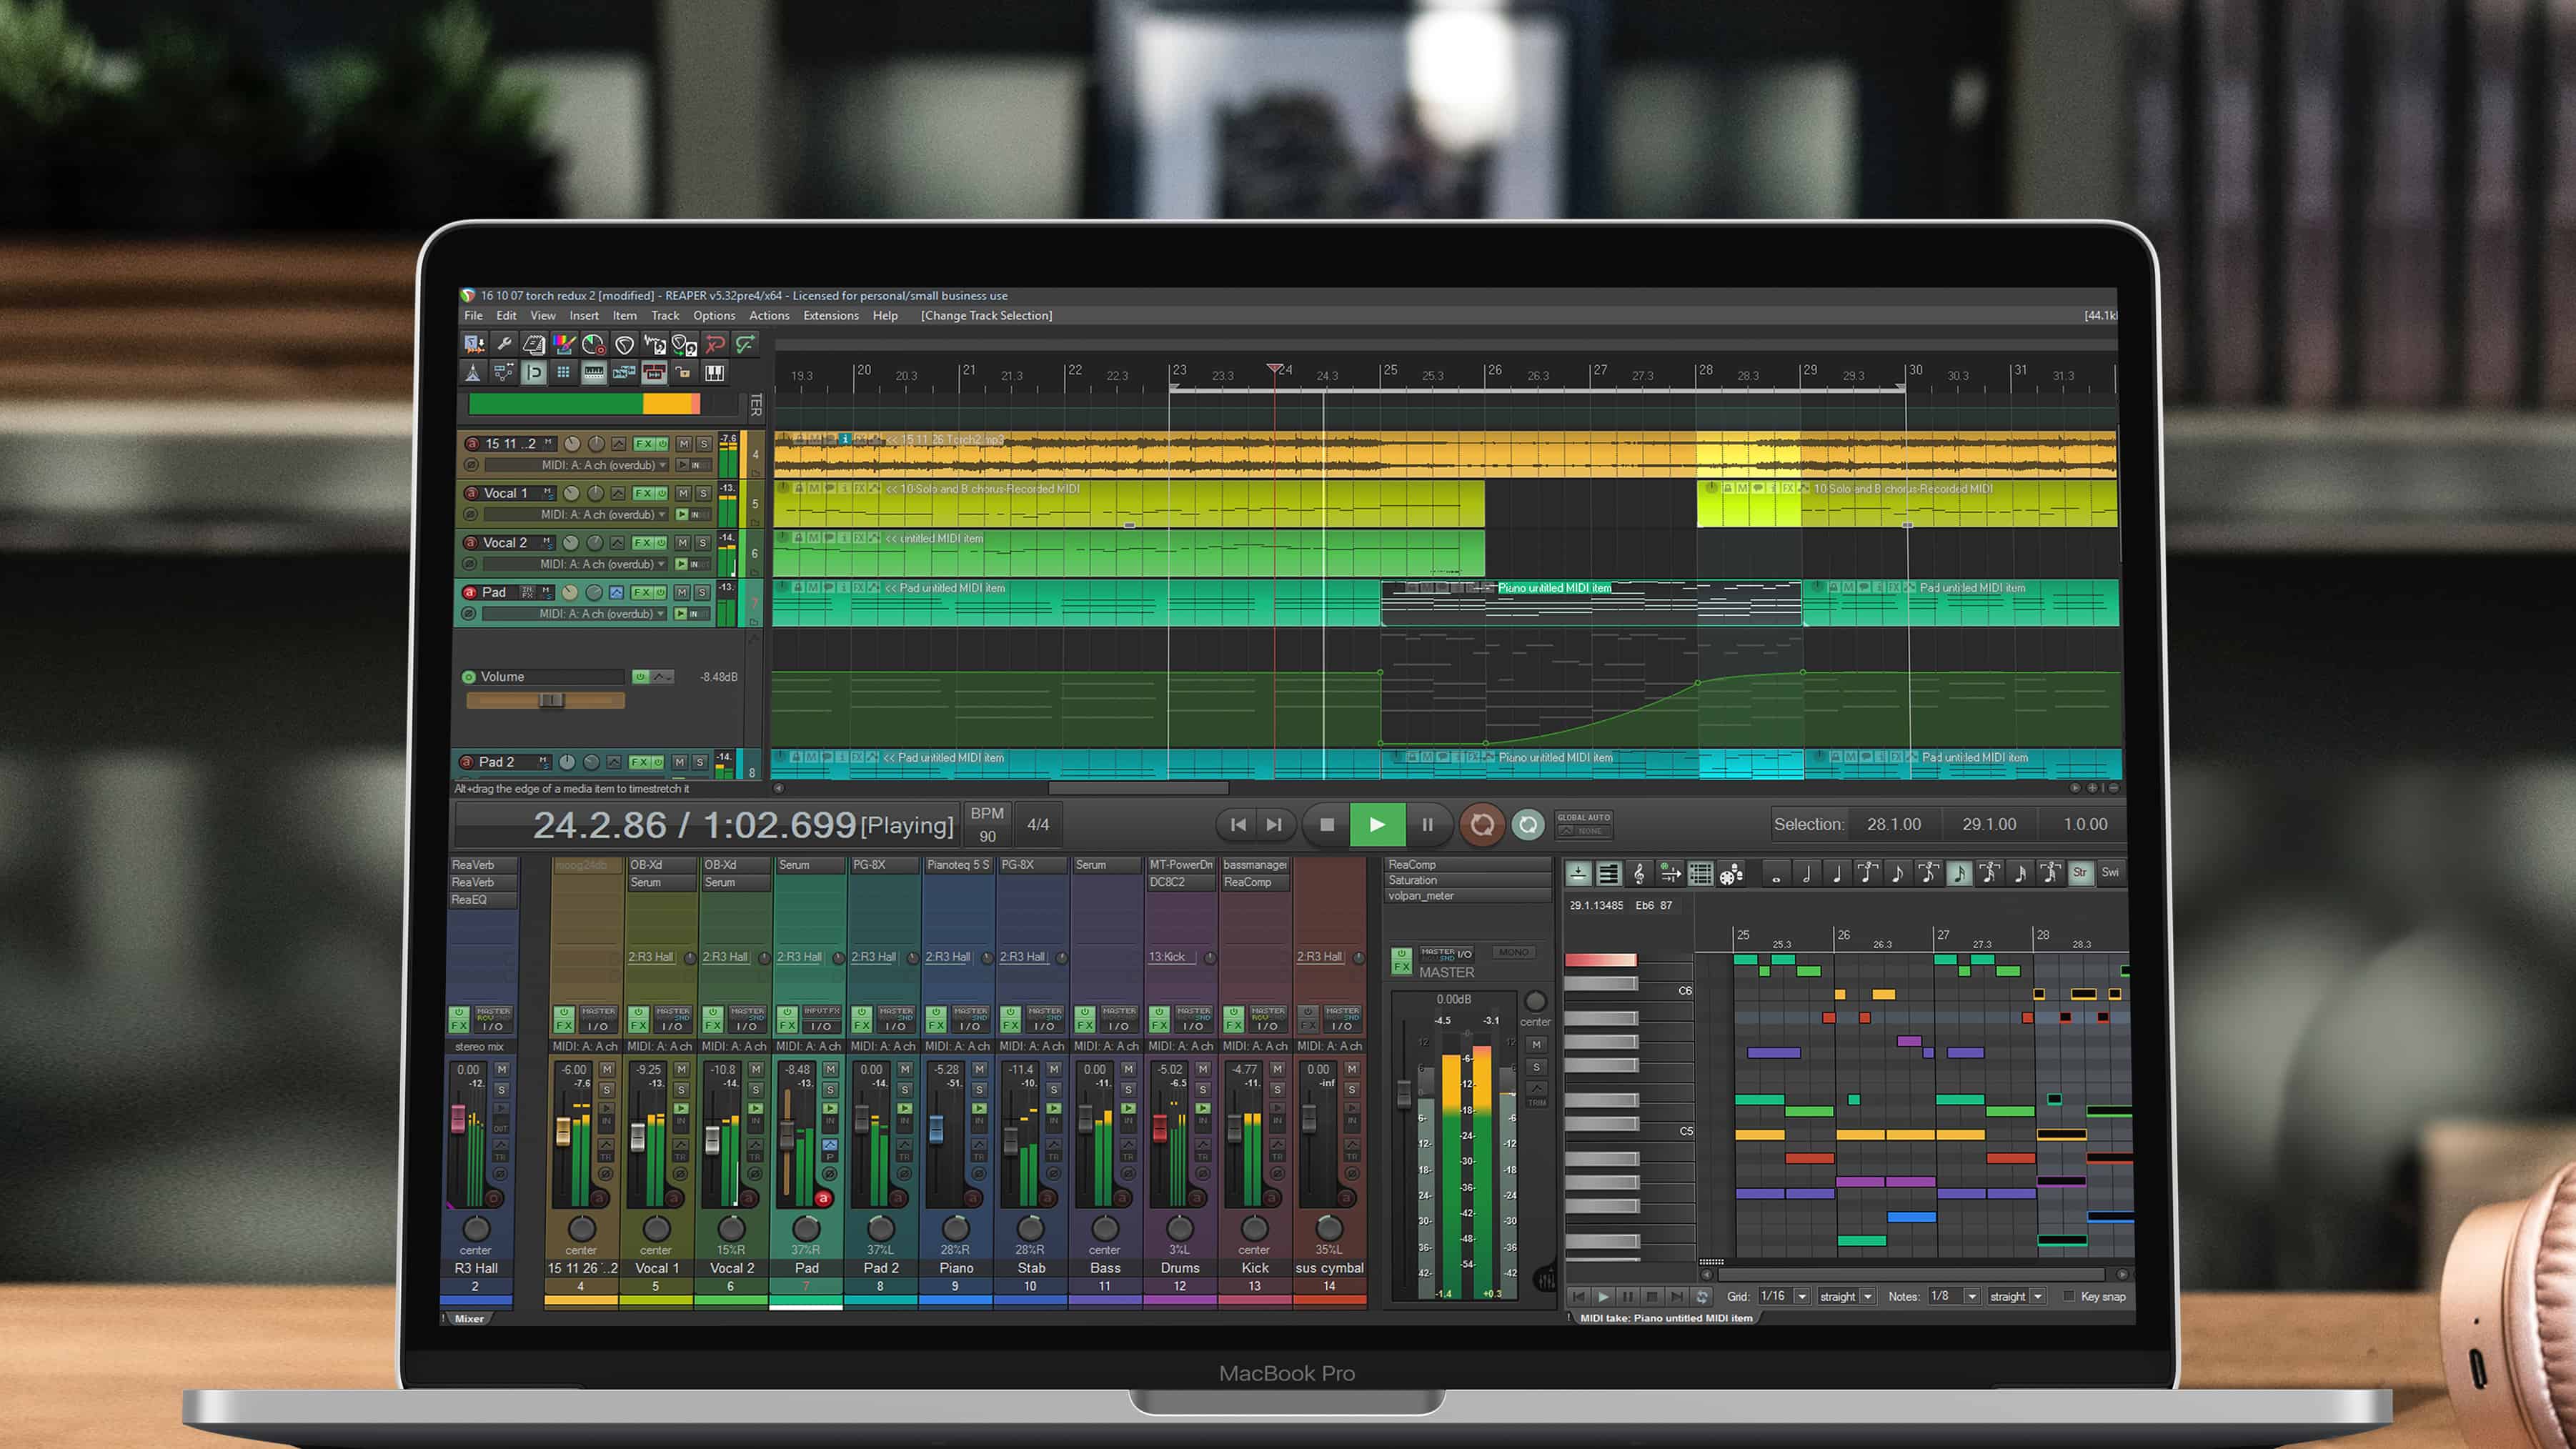Click the green Play button in transport
The height and width of the screenshot is (1449, 2576).
1377,825
